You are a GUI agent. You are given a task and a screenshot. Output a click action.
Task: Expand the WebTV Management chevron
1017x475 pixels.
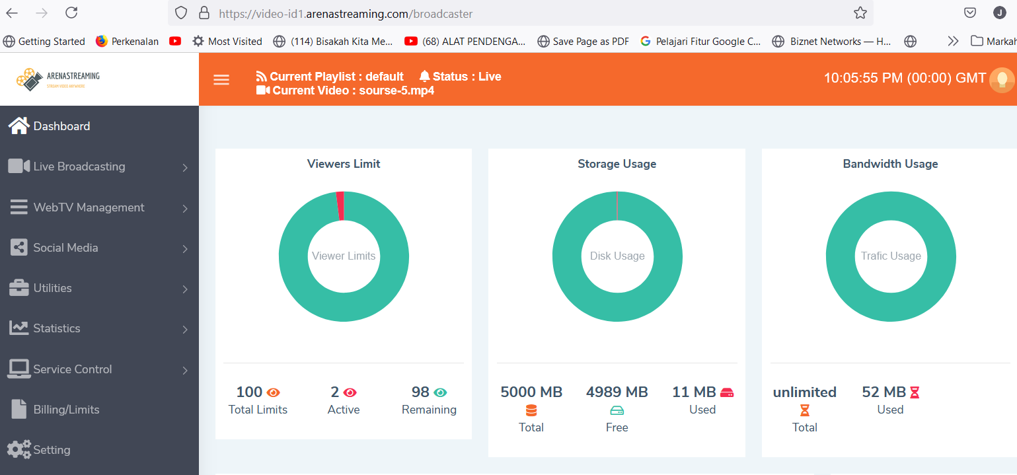point(186,208)
